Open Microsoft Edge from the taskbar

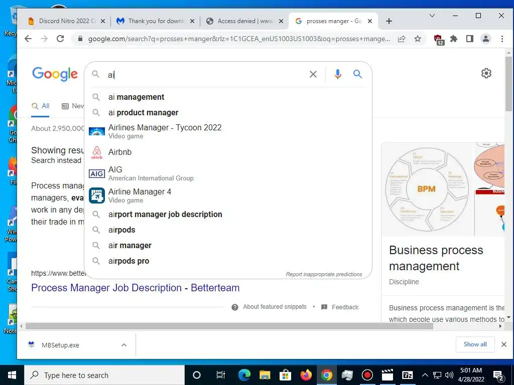click(244, 375)
